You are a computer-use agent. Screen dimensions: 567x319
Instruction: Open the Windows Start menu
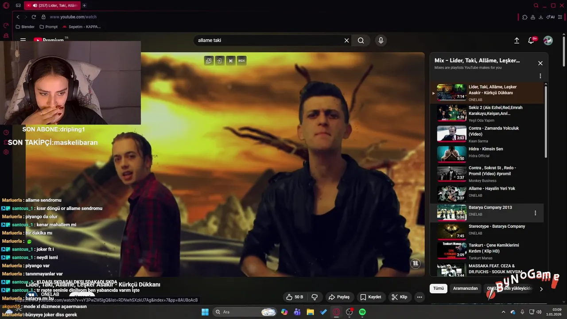tap(205, 312)
